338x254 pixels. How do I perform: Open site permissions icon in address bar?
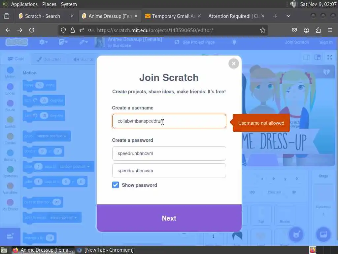click(82, 30)
